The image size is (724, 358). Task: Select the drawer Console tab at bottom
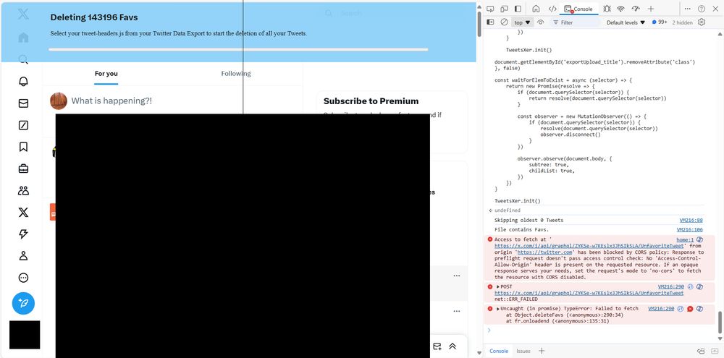pos(499,351)
